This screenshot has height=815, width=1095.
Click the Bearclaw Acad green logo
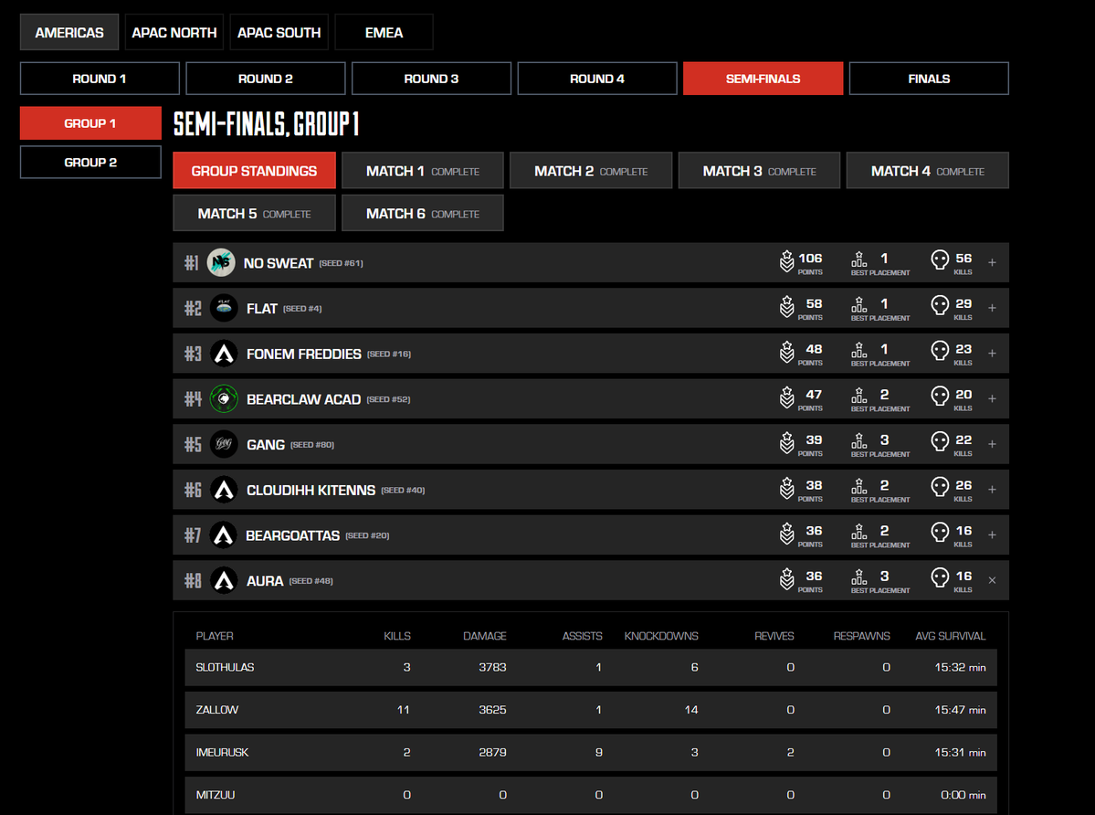[x=224, y=398]
